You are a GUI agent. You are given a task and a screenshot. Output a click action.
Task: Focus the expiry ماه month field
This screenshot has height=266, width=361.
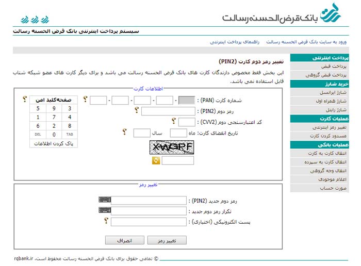pos(178,133)
